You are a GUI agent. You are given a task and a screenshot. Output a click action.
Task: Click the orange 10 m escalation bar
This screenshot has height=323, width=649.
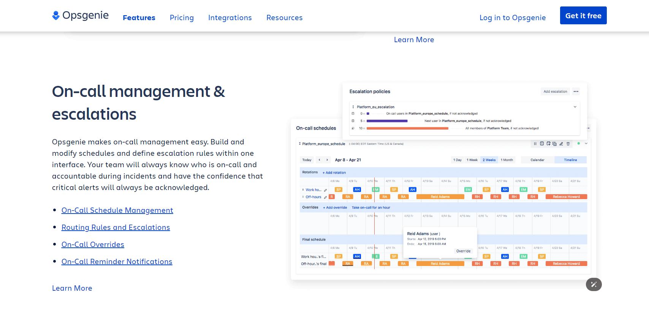pos(407,128)
